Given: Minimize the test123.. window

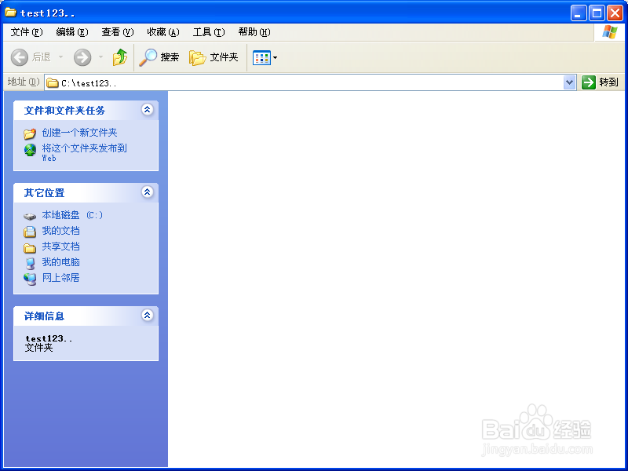Looking at the screenshot, I should pyautogui.click(x=579, y=13).
